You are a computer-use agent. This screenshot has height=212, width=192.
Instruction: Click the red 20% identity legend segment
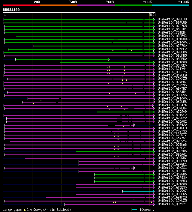tap(22, 5)
